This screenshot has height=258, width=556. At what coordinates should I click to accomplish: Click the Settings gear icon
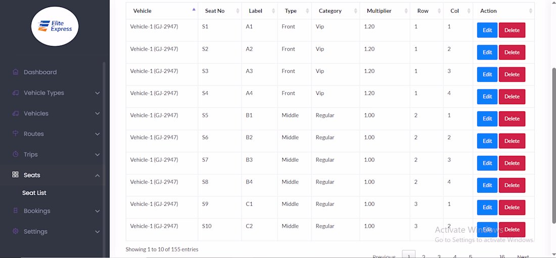[15, 232]
